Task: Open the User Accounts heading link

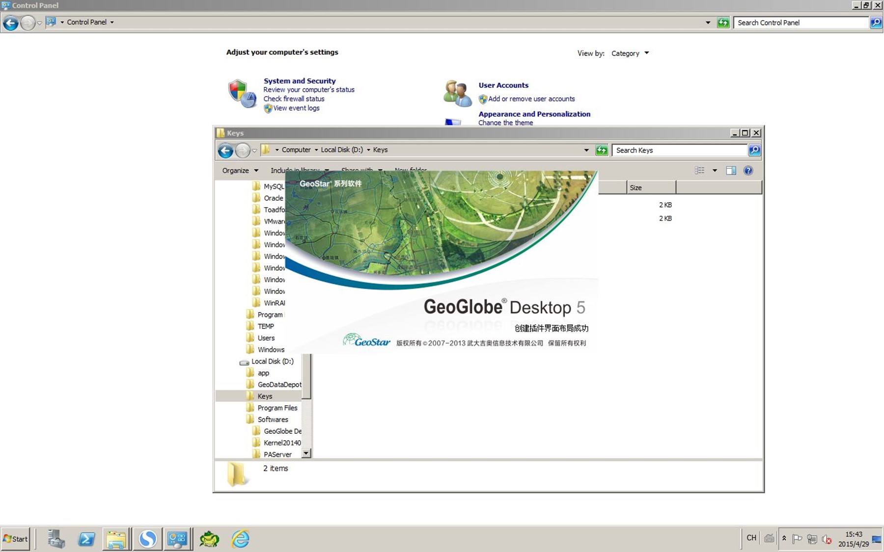Action: click(503, 85)
